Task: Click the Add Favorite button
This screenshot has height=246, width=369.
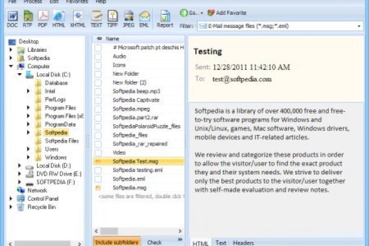Action: coord(227,12)
